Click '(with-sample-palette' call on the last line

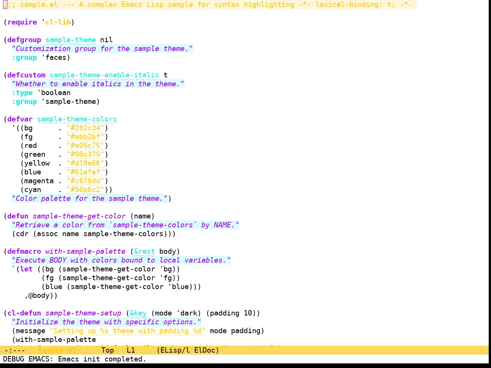[54, 340]
